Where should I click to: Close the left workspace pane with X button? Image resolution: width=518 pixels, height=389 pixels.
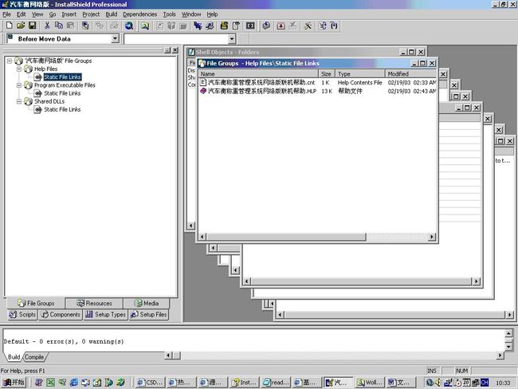(175, 50)
